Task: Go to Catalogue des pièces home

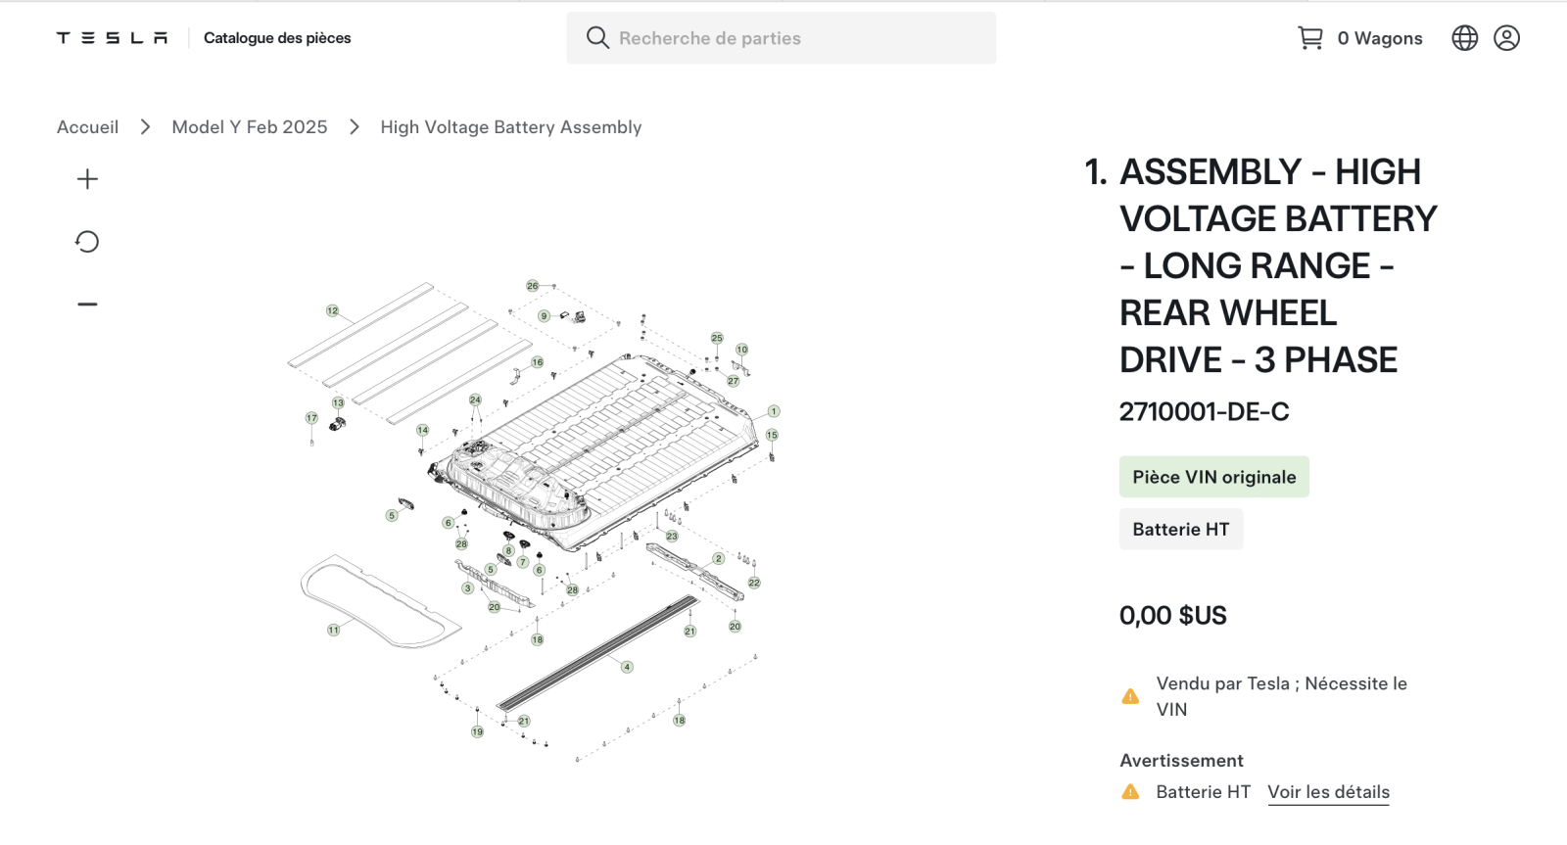Action: (277, 38)
